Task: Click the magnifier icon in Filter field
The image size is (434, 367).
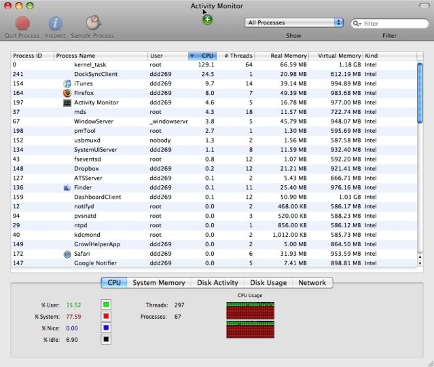Action: (x=357, y=24)
